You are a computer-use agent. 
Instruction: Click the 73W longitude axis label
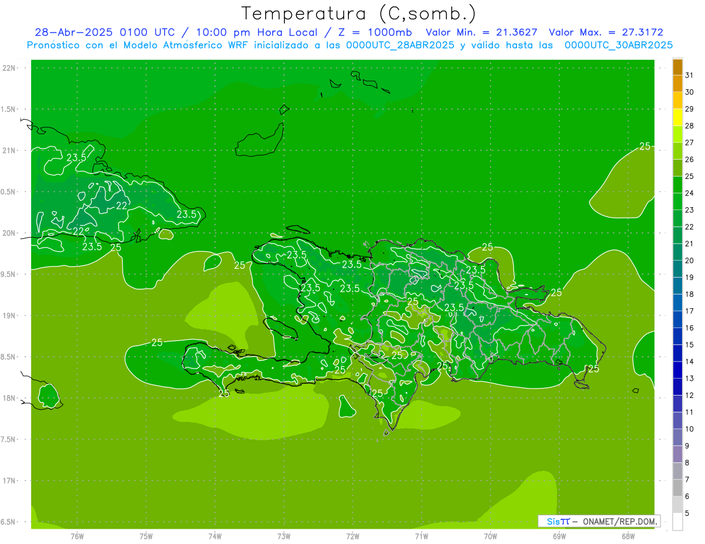click(284, 536)
